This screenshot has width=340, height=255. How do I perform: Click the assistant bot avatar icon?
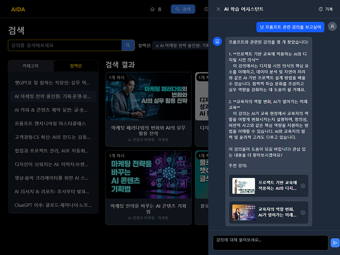pos(217,41)
